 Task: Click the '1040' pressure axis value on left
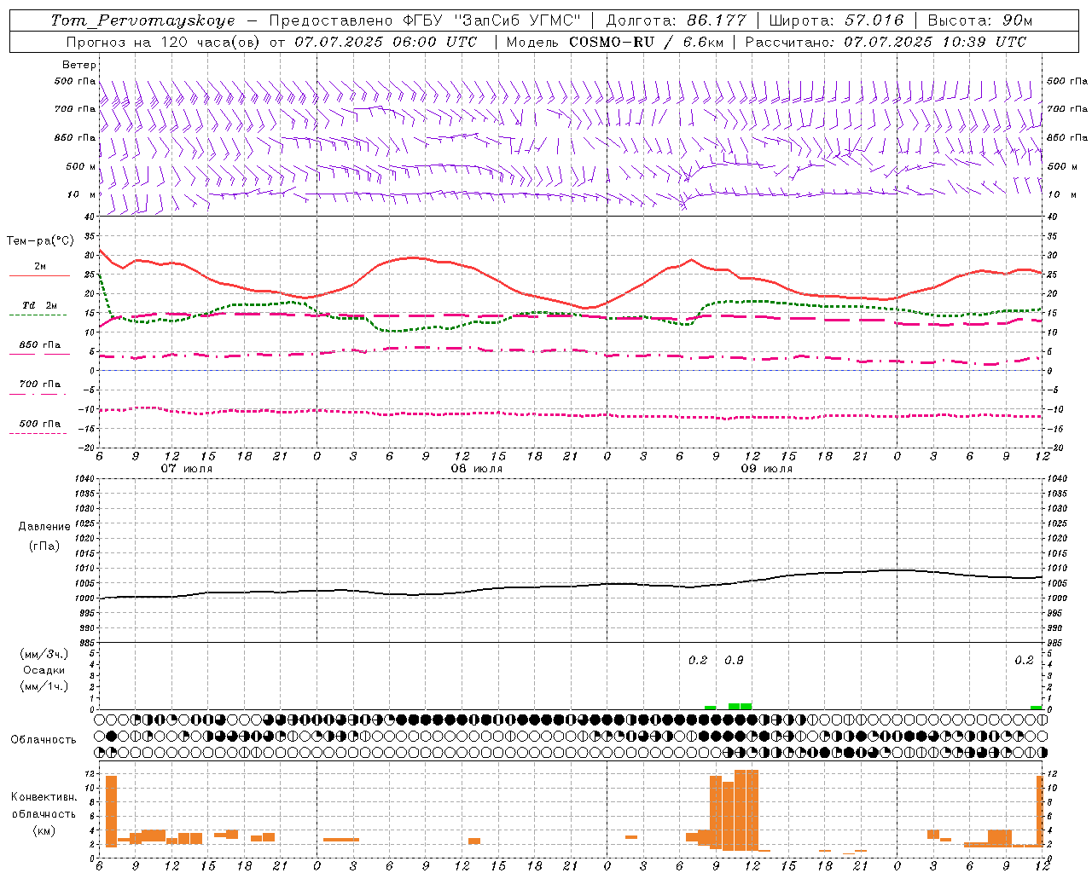tap(84, 478)
